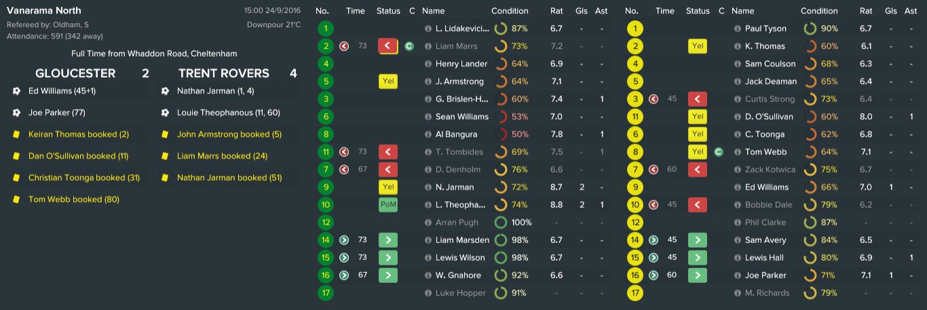The image size is (927, 310).
Task: Click Arran Pugh's 100% condition indicator
Action: (514, 222)
